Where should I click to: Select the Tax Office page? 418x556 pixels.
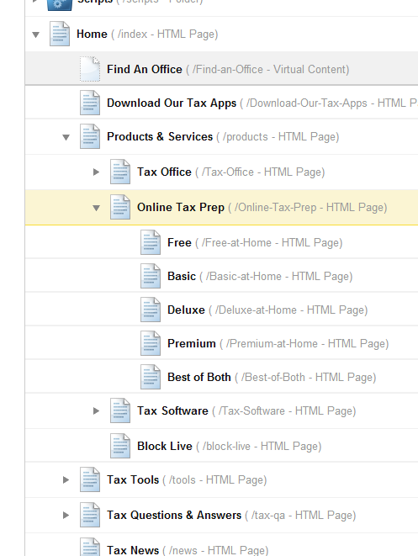click(x=164, y=172)
